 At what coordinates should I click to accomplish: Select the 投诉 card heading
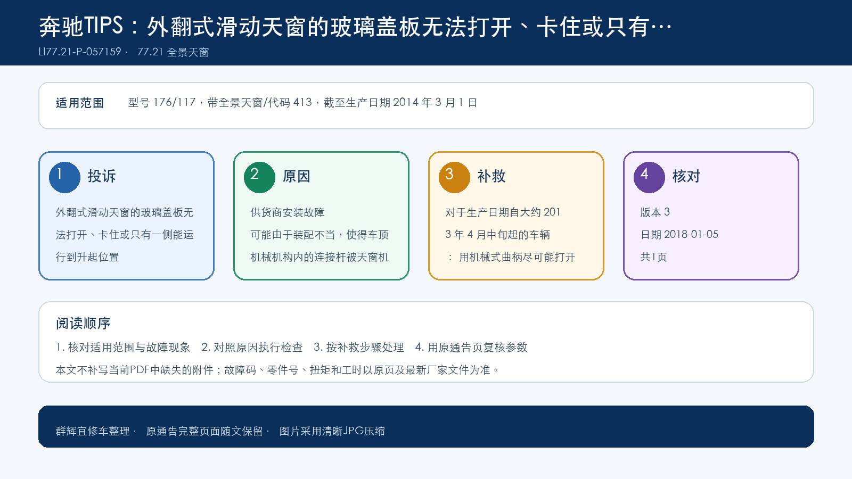click(x=102, y=176)
